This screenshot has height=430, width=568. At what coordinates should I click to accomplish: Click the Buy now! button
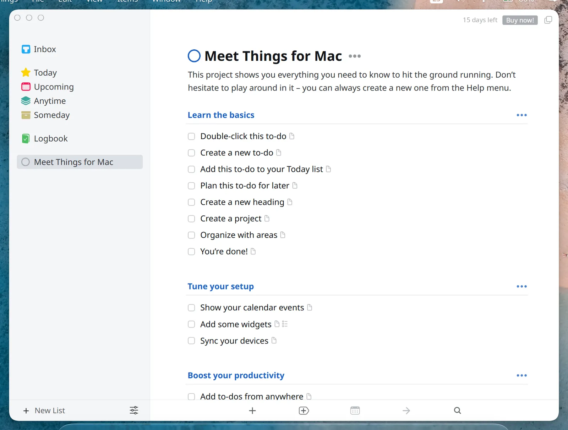click(520, 20)
